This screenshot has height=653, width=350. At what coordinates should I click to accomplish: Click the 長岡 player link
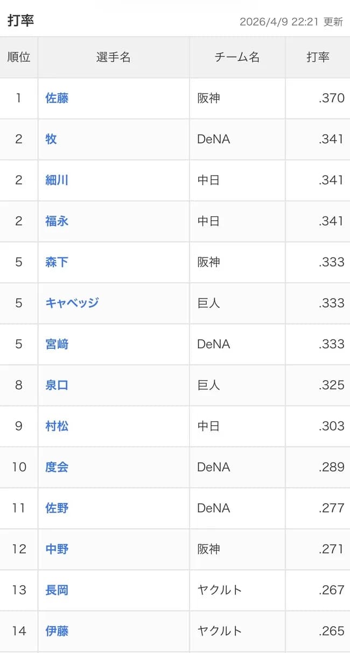tap(57, 590)
